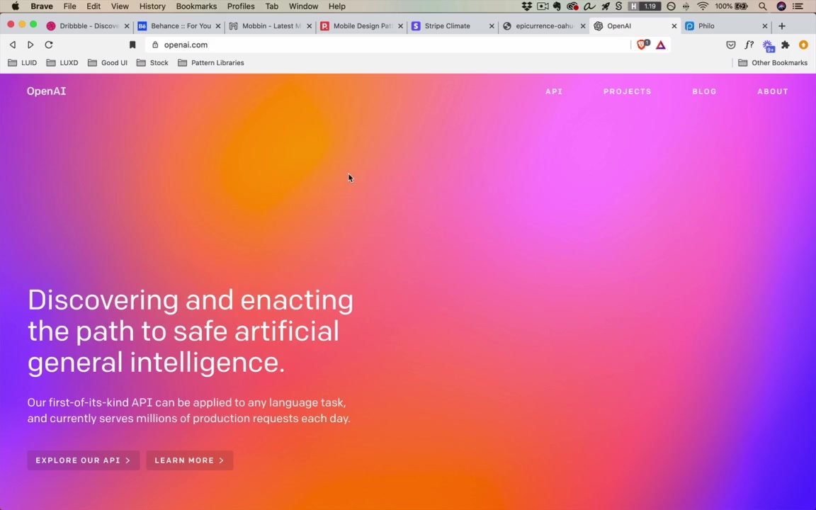Click the 'Our first-of-its-kind API' paragraph
Image resolution: width=816 pixels, height=510 pixels.
click(x=189, y=411)
